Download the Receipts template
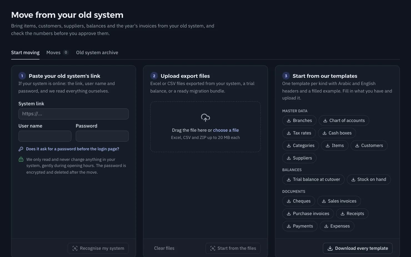The width and height of the screenshot is (411, 257). coord(352,214)
